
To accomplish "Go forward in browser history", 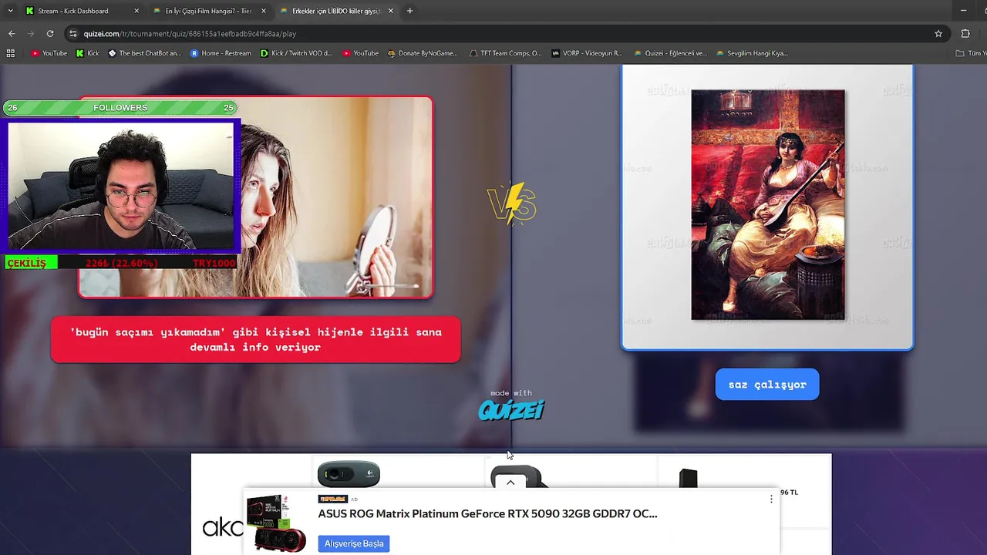I will 31,33.
